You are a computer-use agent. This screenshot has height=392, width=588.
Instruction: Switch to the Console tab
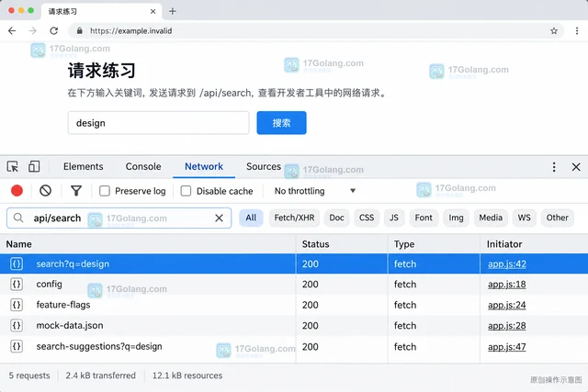[143, 166]
